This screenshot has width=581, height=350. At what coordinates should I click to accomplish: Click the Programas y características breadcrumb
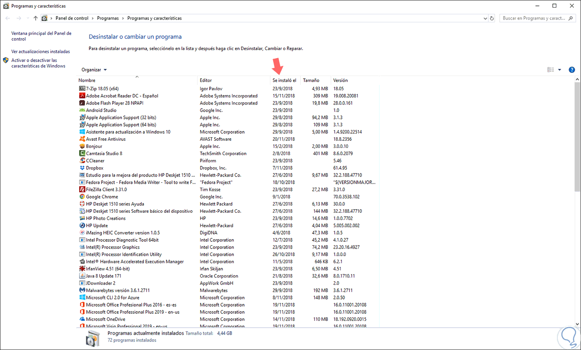click(x=154, y=18)
